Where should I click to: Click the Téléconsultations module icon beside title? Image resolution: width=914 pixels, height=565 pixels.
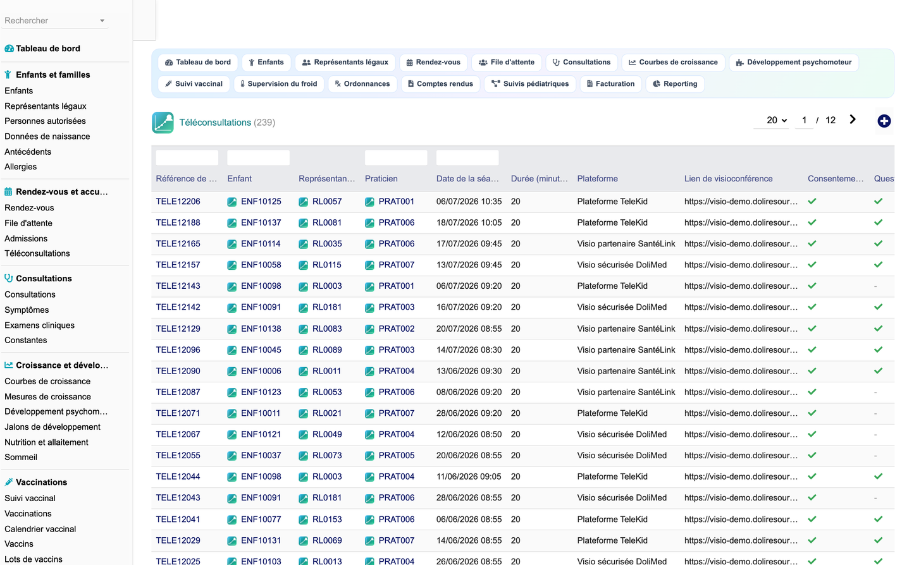point(163,123)
